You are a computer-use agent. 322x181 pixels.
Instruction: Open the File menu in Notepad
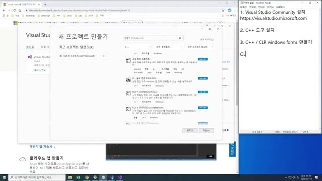tap(244, 7)
